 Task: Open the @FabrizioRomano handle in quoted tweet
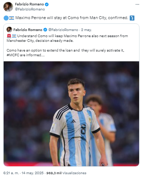[63, 30]
